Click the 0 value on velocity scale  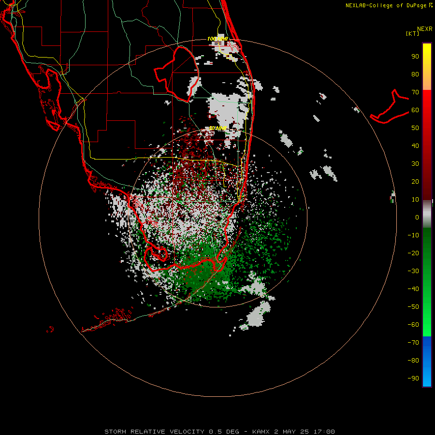[x=417, y=217]
